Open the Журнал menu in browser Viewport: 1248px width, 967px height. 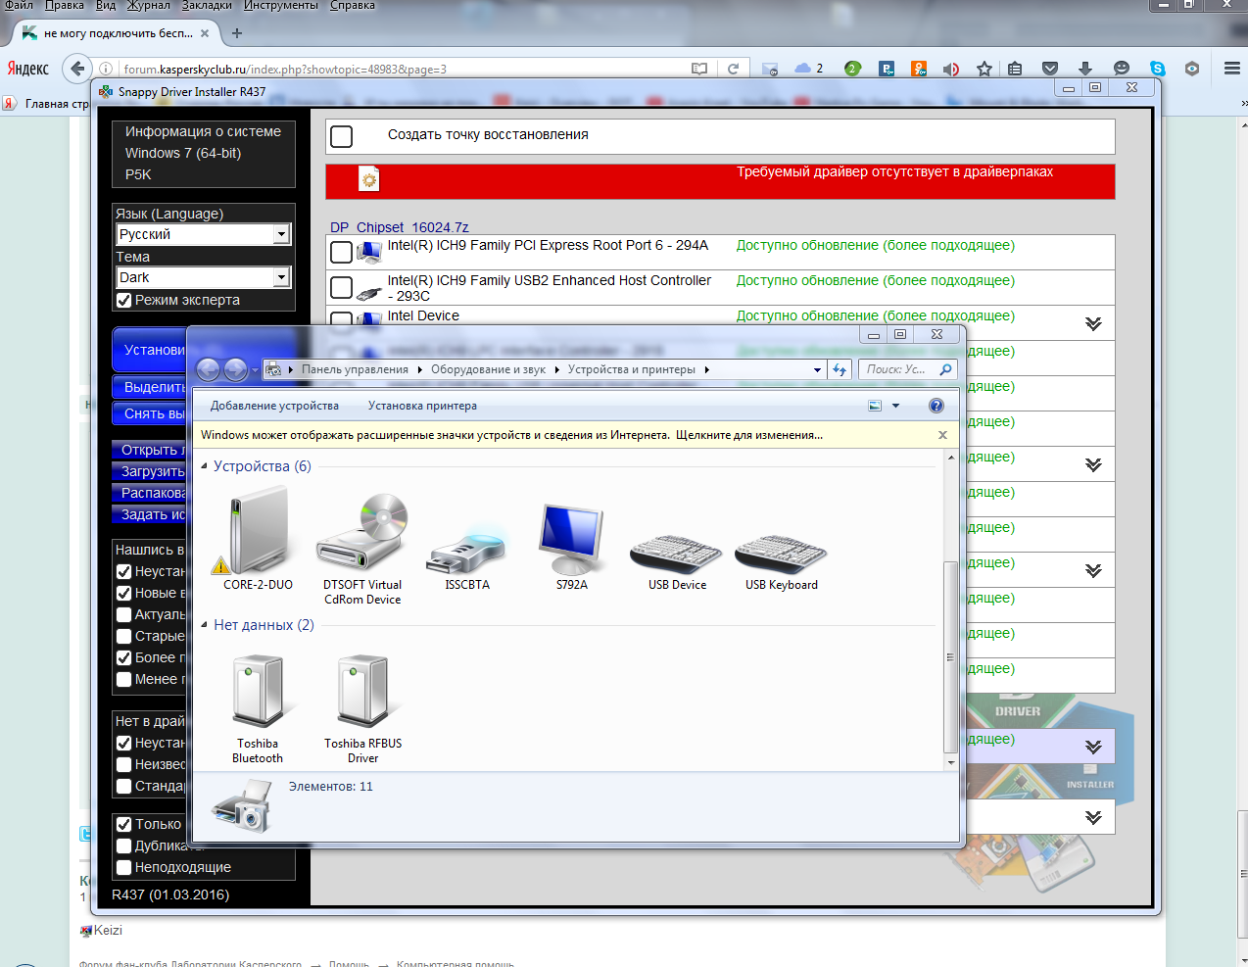click(x=148, y=6)
